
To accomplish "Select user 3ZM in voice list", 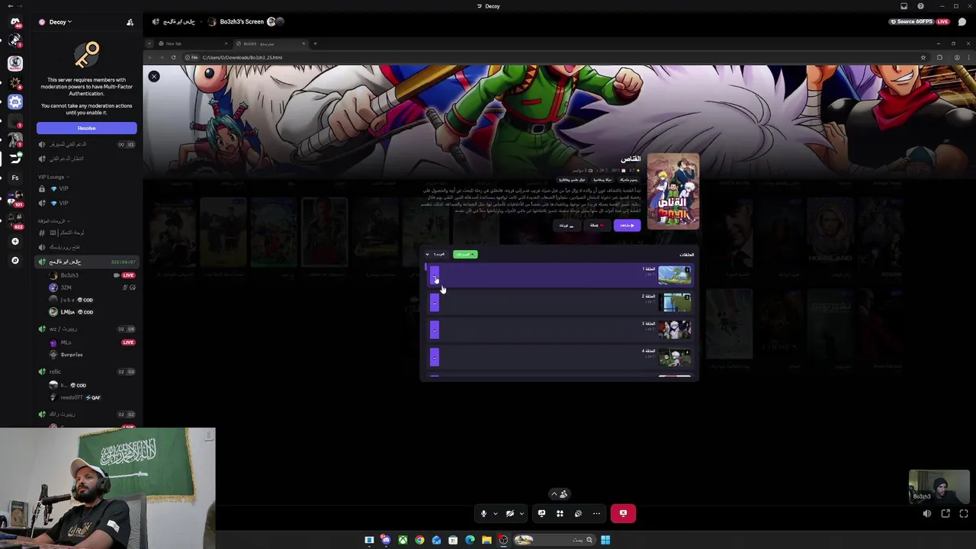I will 91,287.
